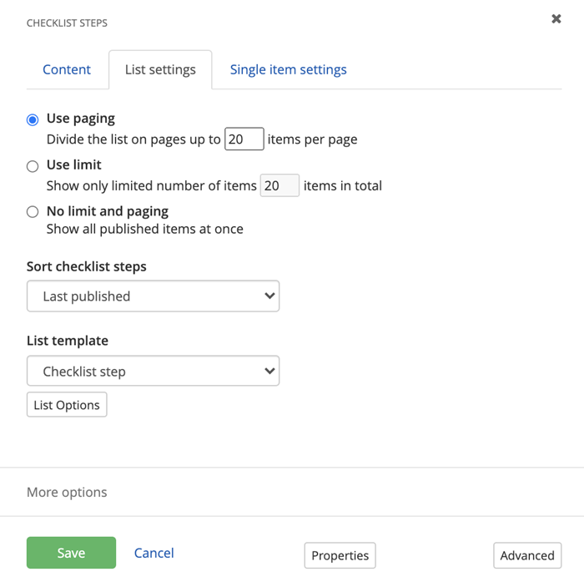
Task: Open the Sort checklist steps dropdown
Action: 153,296
